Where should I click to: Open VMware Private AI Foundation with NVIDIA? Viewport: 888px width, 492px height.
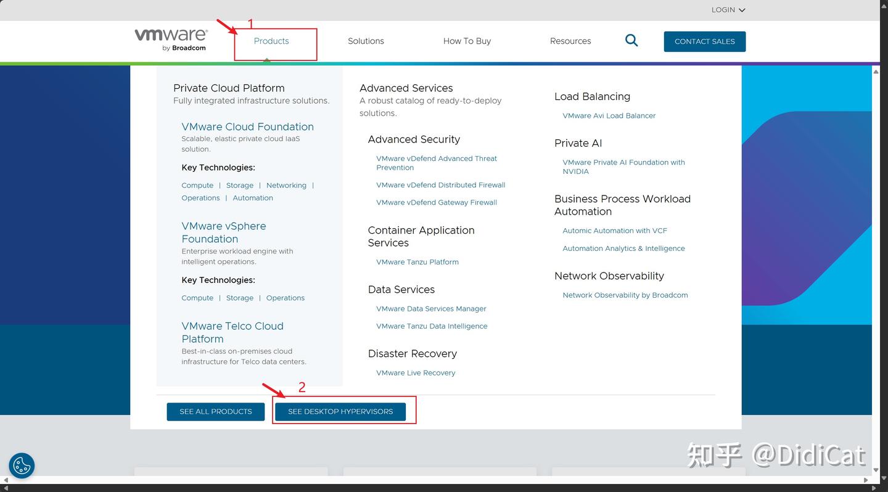pyautogui.click(x=623, y=167)
